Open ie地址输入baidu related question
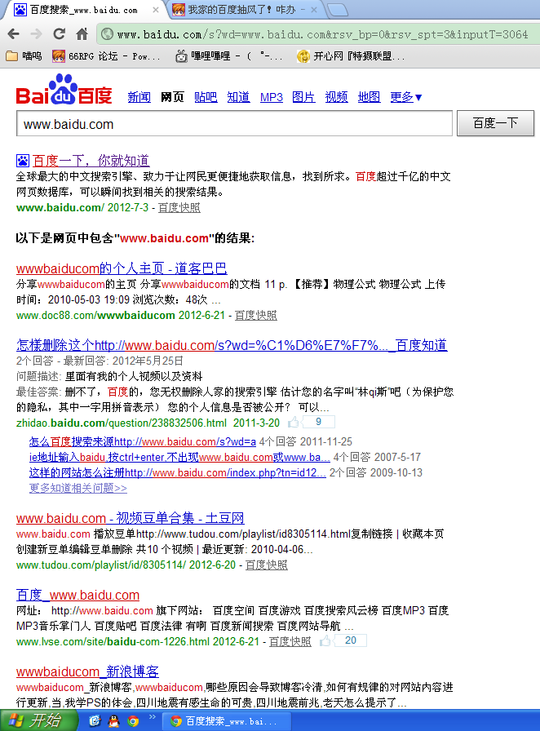540x731 pixels. [x=179, y=457]
